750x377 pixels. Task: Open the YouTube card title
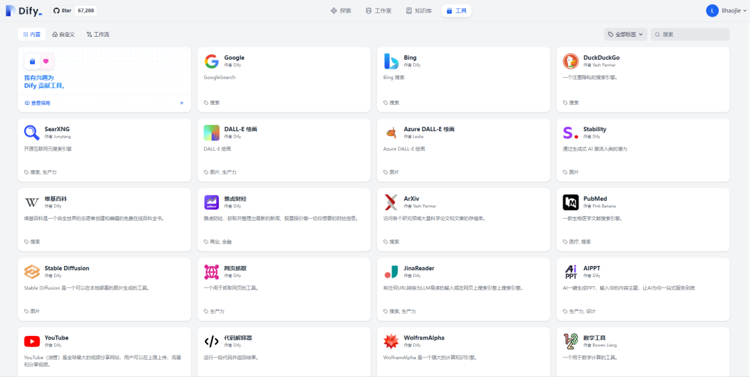coord(56,337)
